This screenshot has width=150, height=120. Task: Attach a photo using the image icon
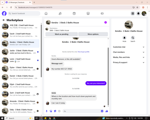pos(51,111)
